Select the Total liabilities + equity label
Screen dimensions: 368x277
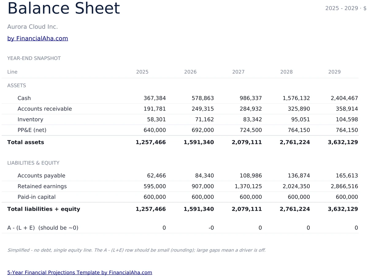click(x=44, y=209)
